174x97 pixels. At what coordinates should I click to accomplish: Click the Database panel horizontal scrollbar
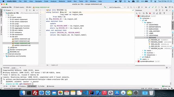(x=150, y=65)
